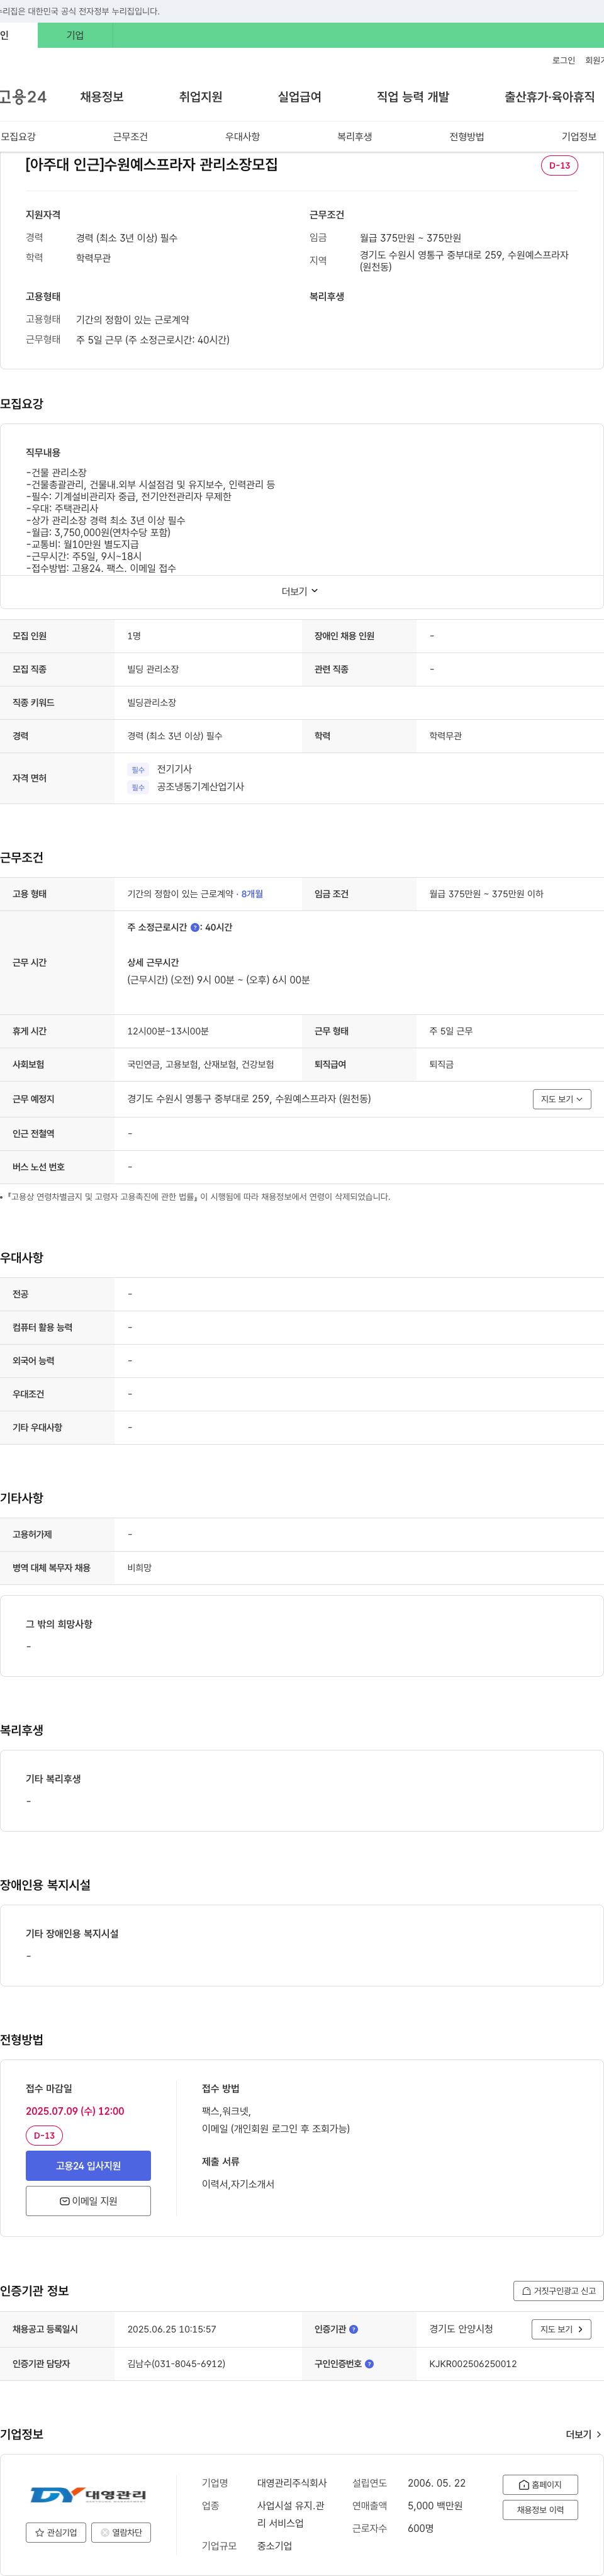Jump to the 복리후생 section tab

pos(354,137)
